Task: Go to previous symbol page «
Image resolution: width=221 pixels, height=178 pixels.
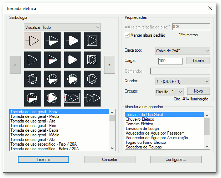Action: coord(15,65)
